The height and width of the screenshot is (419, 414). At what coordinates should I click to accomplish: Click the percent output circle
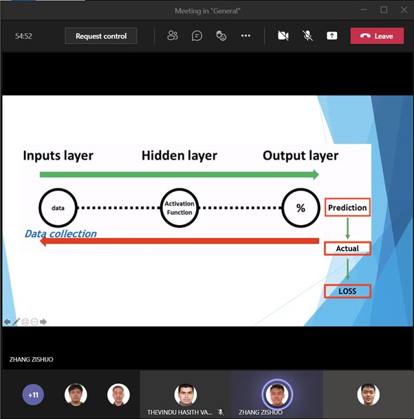coord(301,208)
